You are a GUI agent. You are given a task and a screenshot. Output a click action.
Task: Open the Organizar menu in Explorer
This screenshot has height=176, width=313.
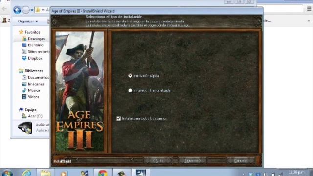[27, 21]
